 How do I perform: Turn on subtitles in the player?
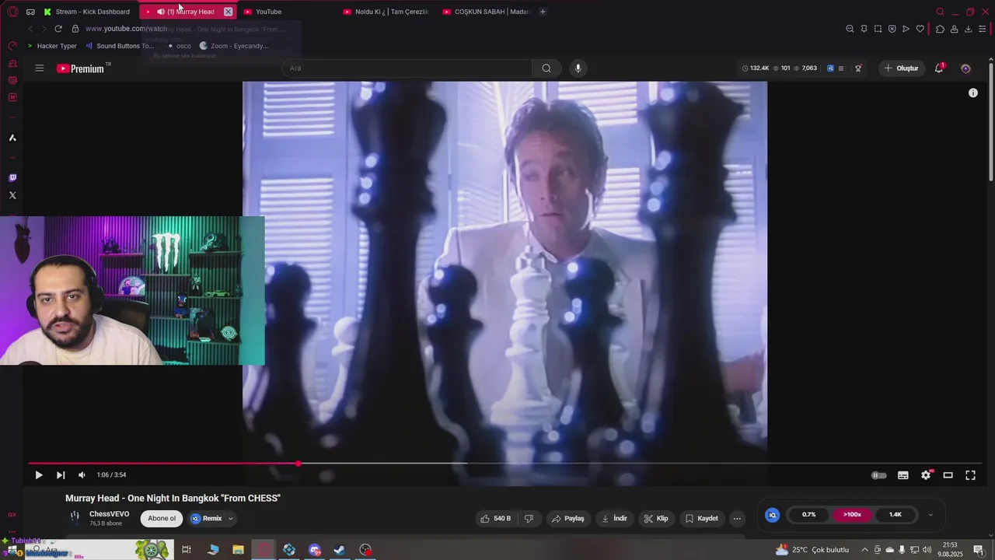(x=902, y=475)
